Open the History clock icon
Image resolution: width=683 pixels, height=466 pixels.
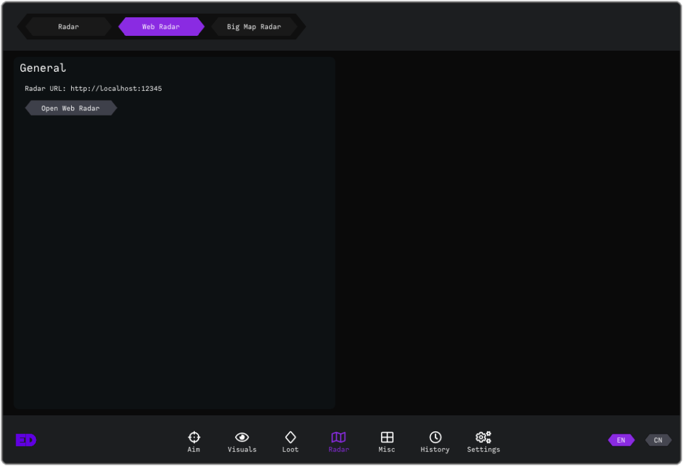click(x=435, y=437)
